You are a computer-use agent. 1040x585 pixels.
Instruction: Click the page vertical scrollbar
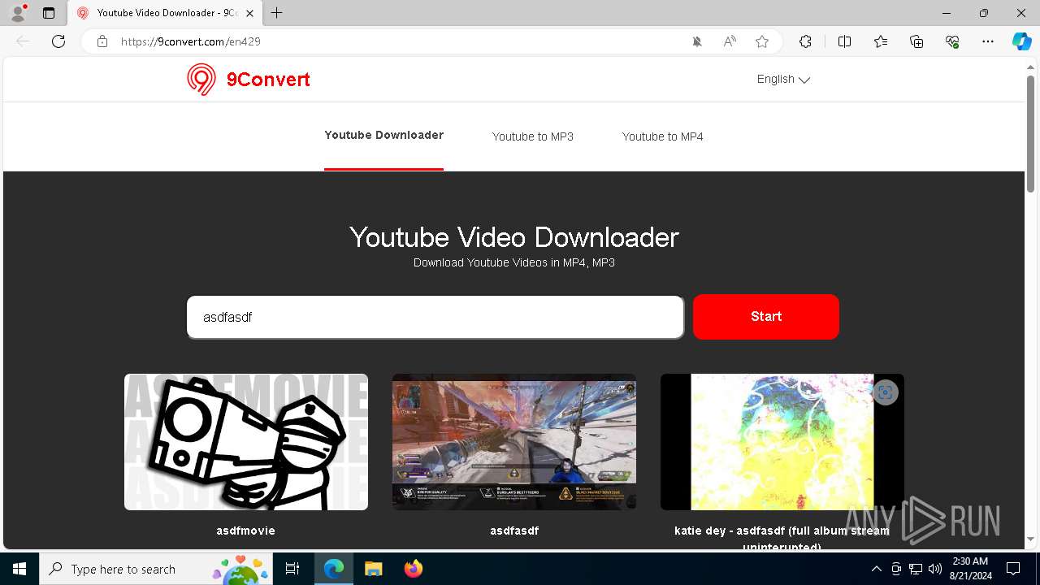tap(1031, 134)
